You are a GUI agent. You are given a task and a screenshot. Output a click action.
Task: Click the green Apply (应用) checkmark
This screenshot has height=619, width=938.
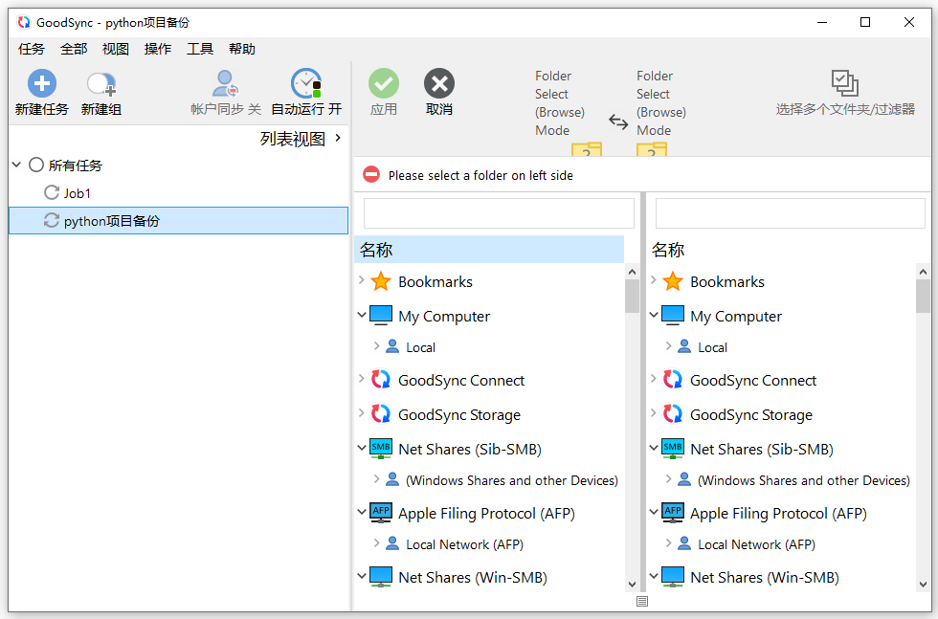(384, 83)
